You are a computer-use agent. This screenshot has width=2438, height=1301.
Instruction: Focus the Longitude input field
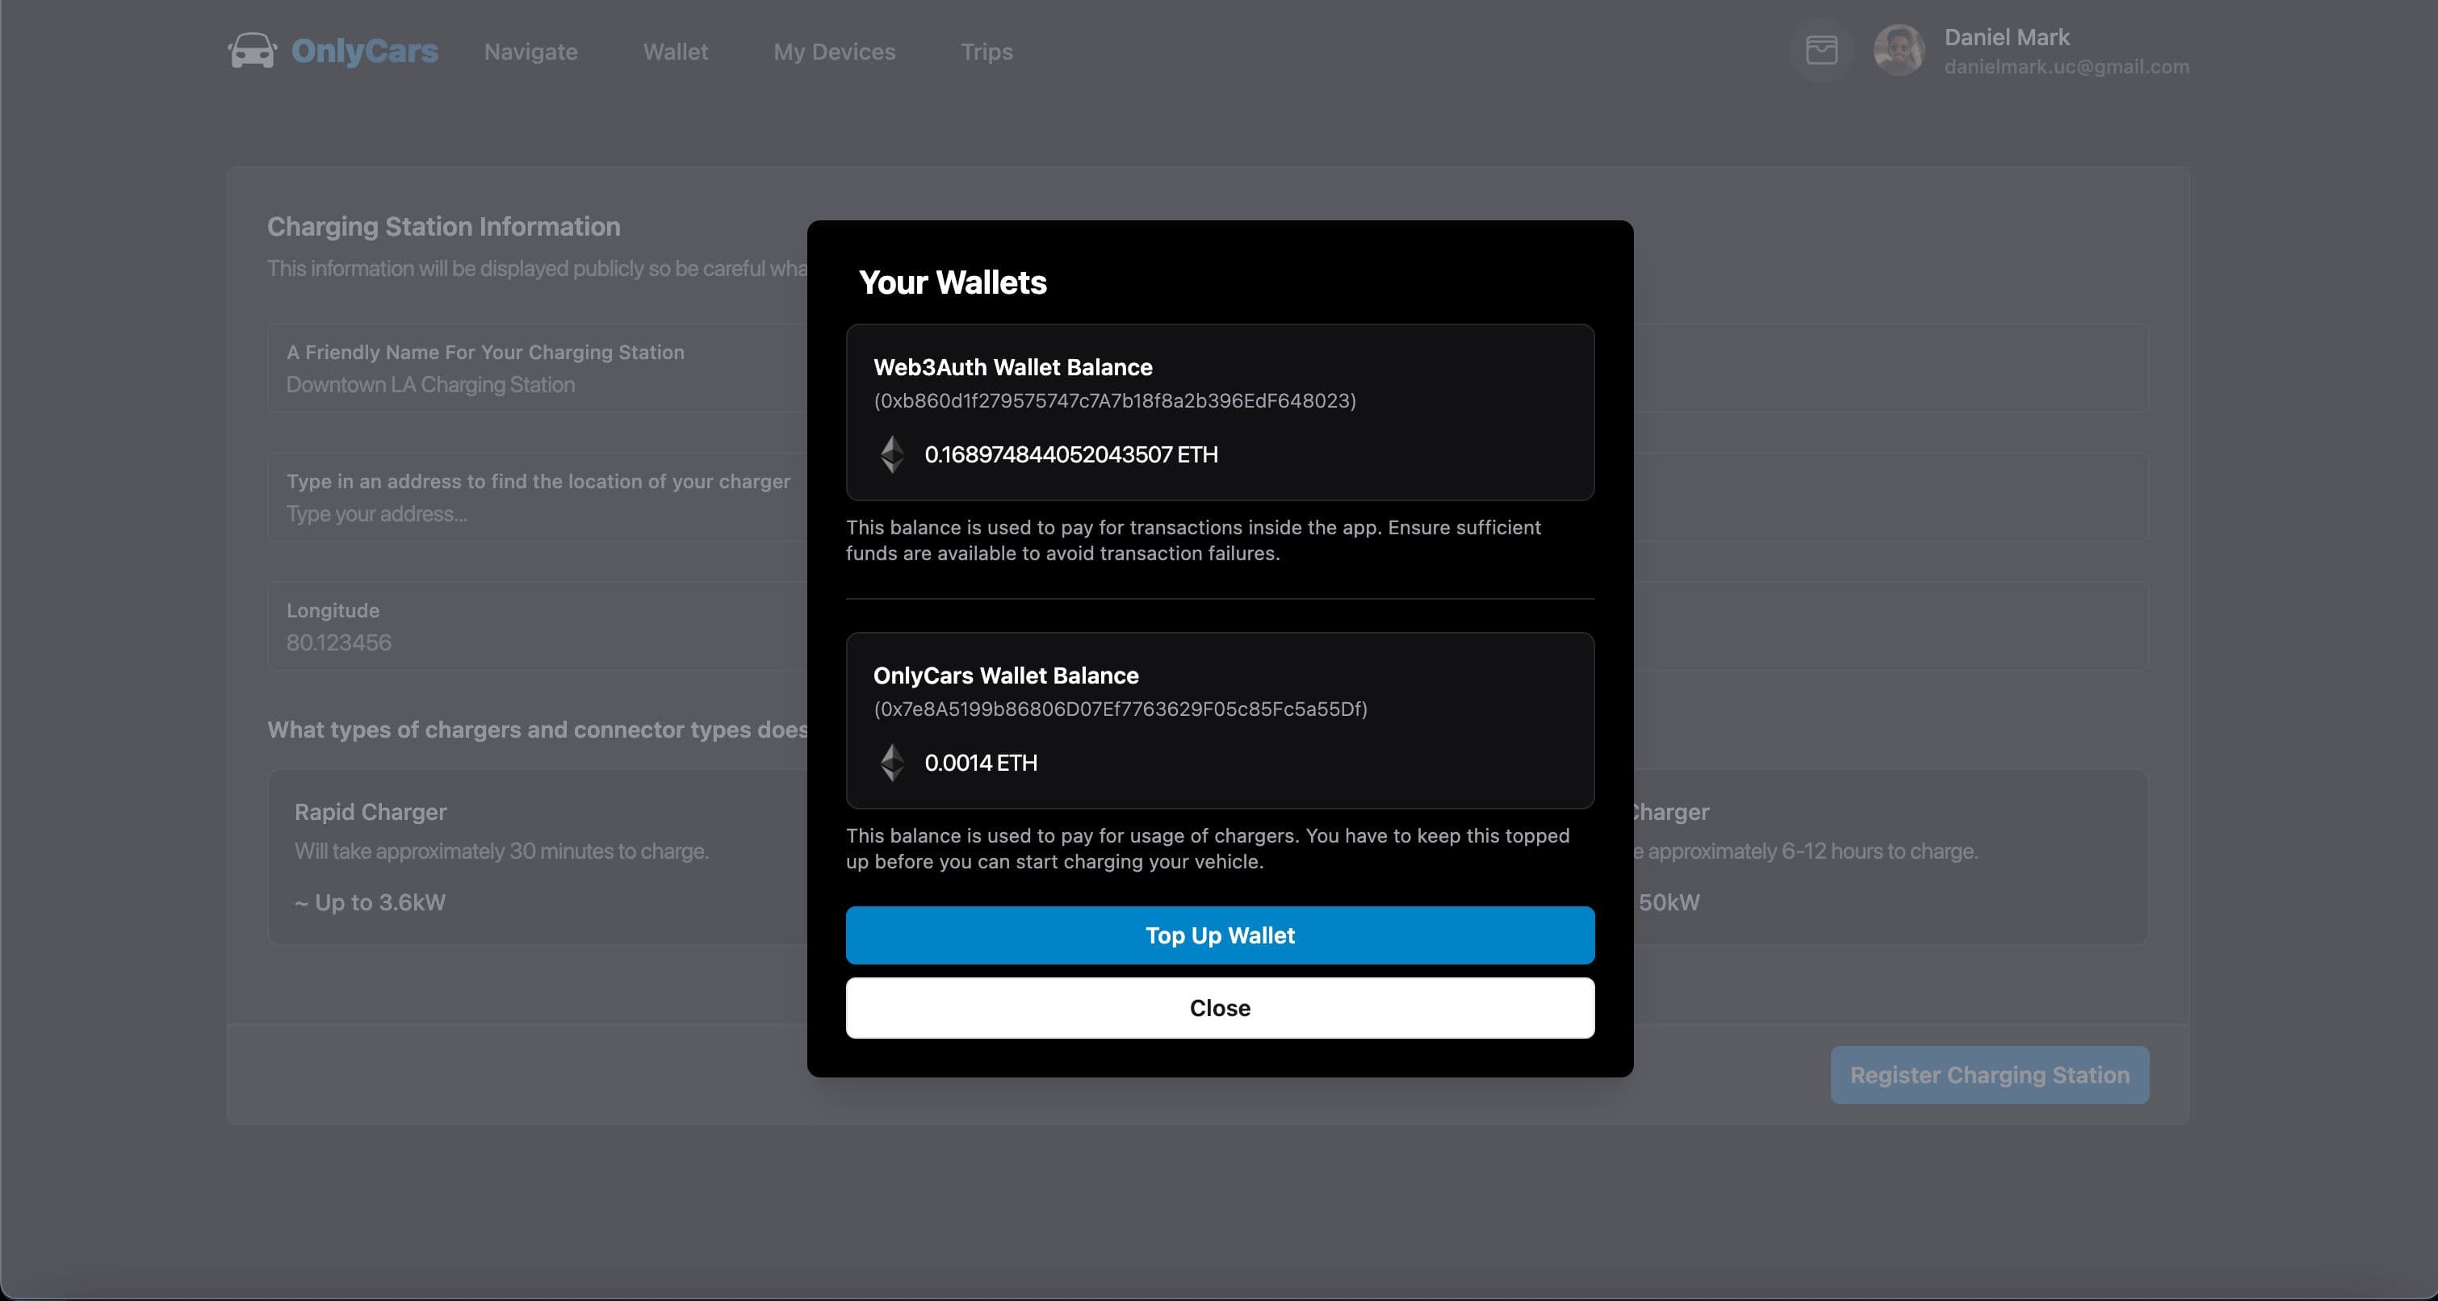click(x=538, y=626)
